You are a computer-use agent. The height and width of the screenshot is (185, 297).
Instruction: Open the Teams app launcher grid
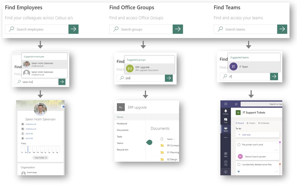coord(226,104)
